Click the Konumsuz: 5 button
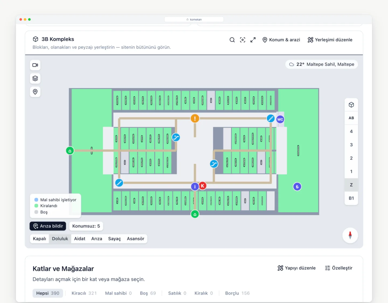This screenshot has height=303, width=388. 86,226
